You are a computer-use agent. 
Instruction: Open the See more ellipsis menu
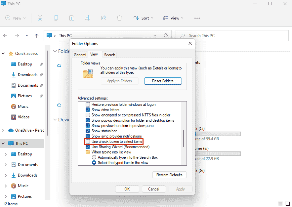click(197, 18)
